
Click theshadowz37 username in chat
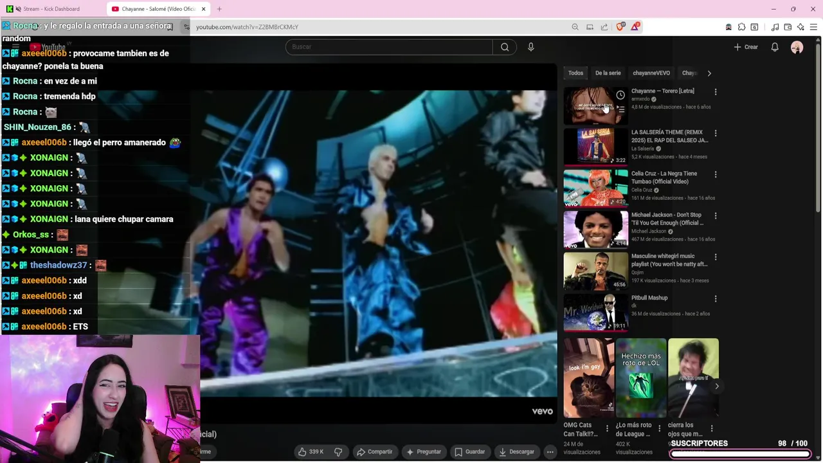tap(59, 265)
